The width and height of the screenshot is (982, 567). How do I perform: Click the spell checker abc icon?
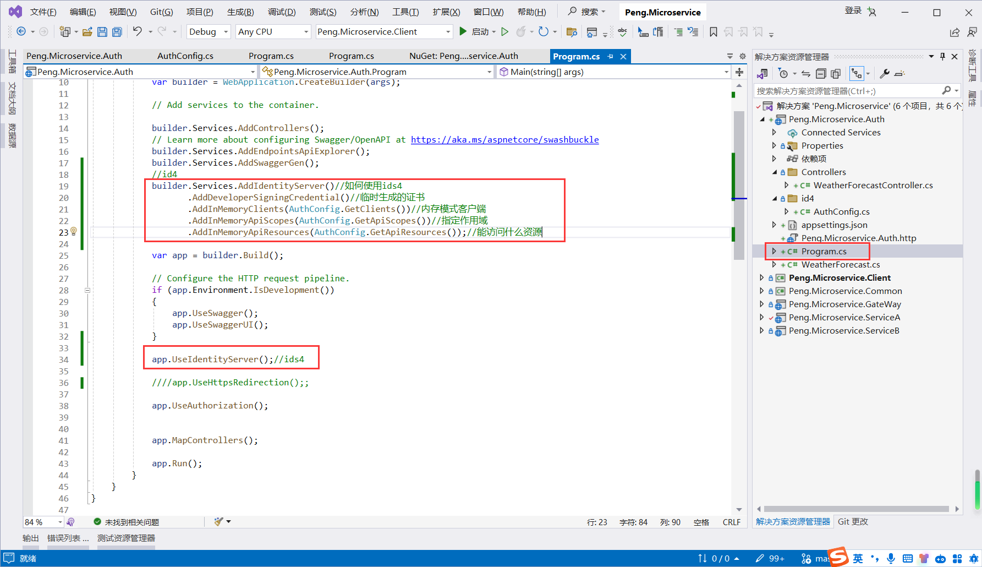[x=622, y=32]
